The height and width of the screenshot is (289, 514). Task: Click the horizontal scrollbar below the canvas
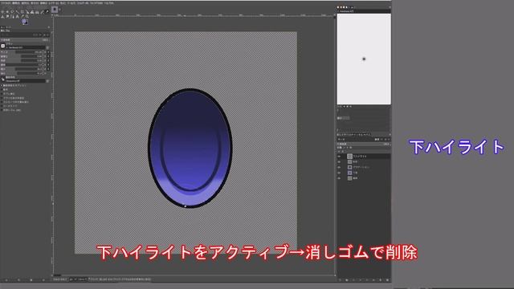coord(194,275)
